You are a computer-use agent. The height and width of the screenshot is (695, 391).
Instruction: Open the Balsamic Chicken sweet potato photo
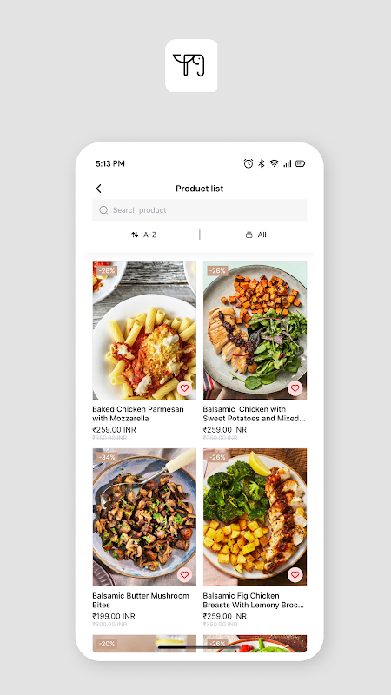tap(255, 331)
